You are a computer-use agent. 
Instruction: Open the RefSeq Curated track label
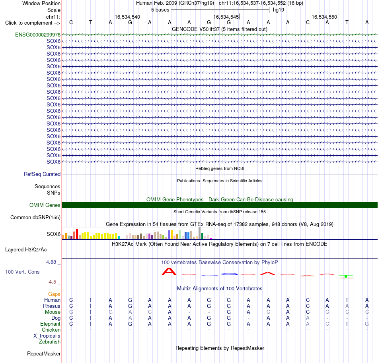[x=42, y=174]
